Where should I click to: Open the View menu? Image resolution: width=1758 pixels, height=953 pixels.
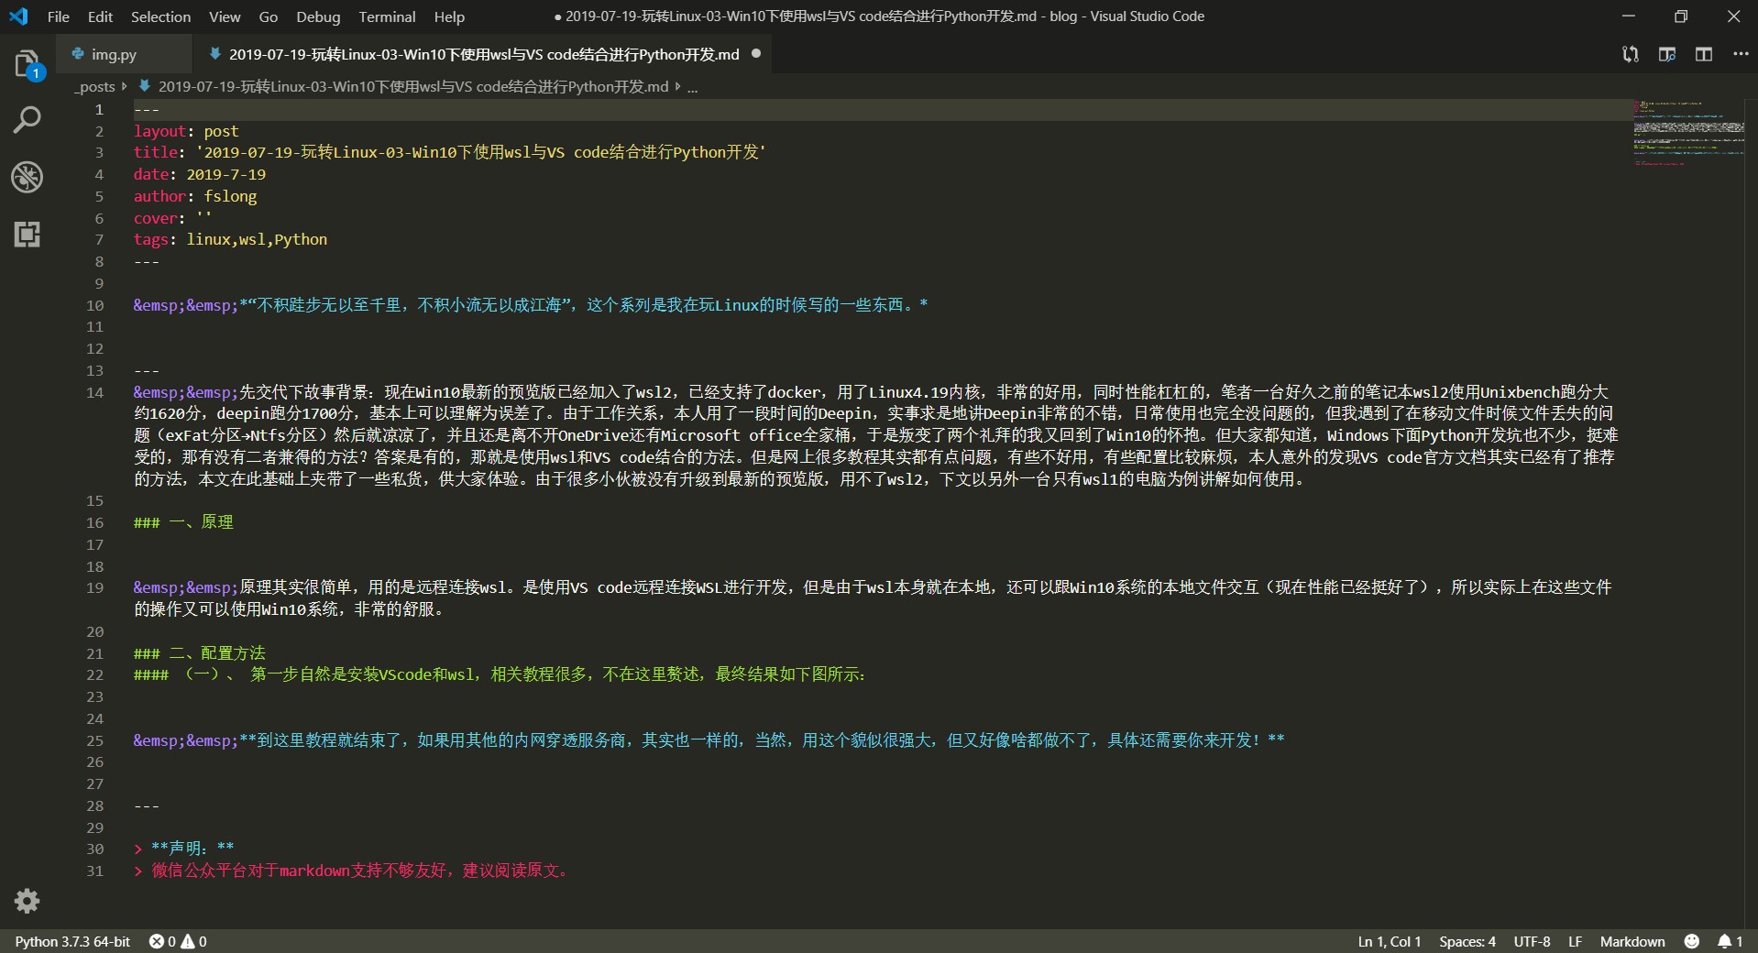[225, 16]
